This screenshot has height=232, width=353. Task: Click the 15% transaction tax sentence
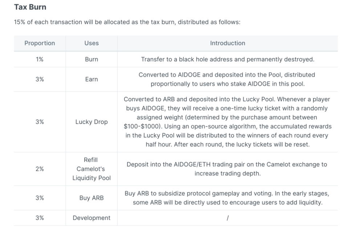click(x=127, y=22)
